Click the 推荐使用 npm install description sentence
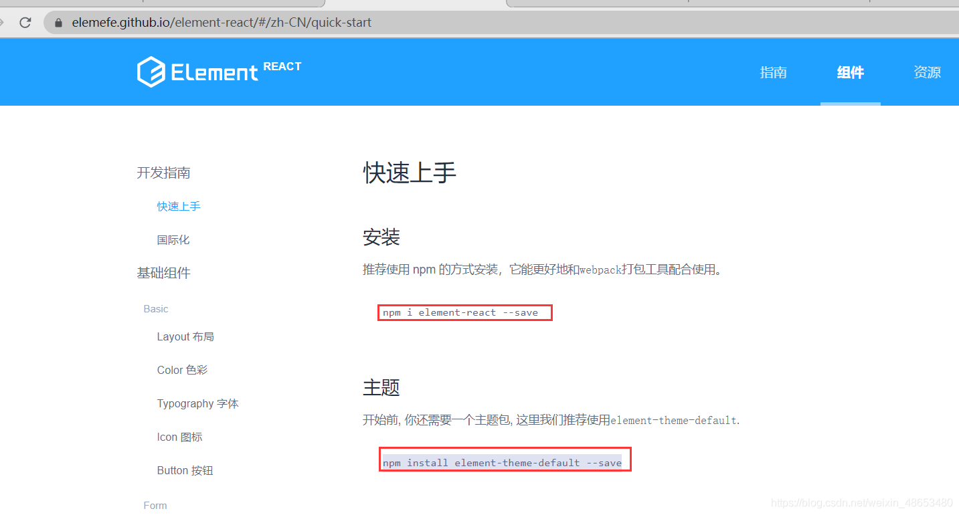 (543, 270)
